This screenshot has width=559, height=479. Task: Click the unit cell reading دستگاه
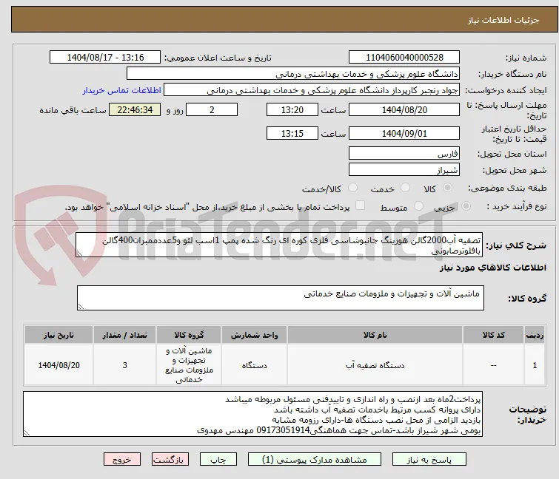pos(254,365)
